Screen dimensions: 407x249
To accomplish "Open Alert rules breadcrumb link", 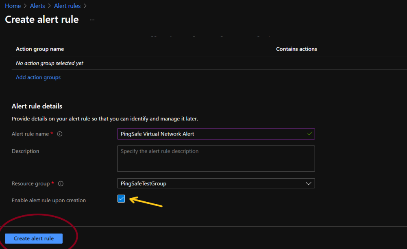I will point(67,6).
